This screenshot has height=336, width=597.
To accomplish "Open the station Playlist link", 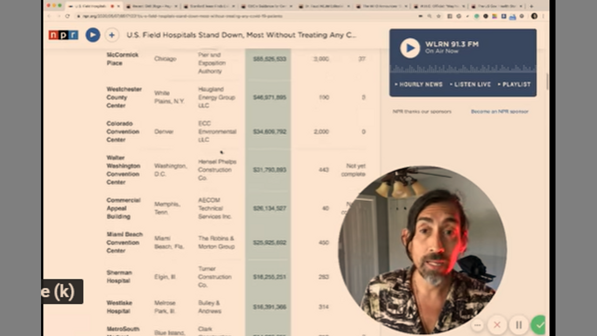I will (x=514, y=84).
